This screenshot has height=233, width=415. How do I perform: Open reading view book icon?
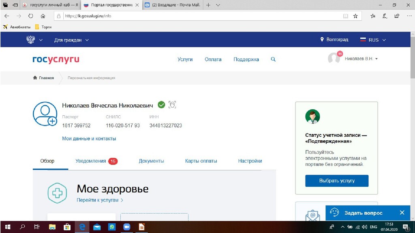[x=345, y=16]
